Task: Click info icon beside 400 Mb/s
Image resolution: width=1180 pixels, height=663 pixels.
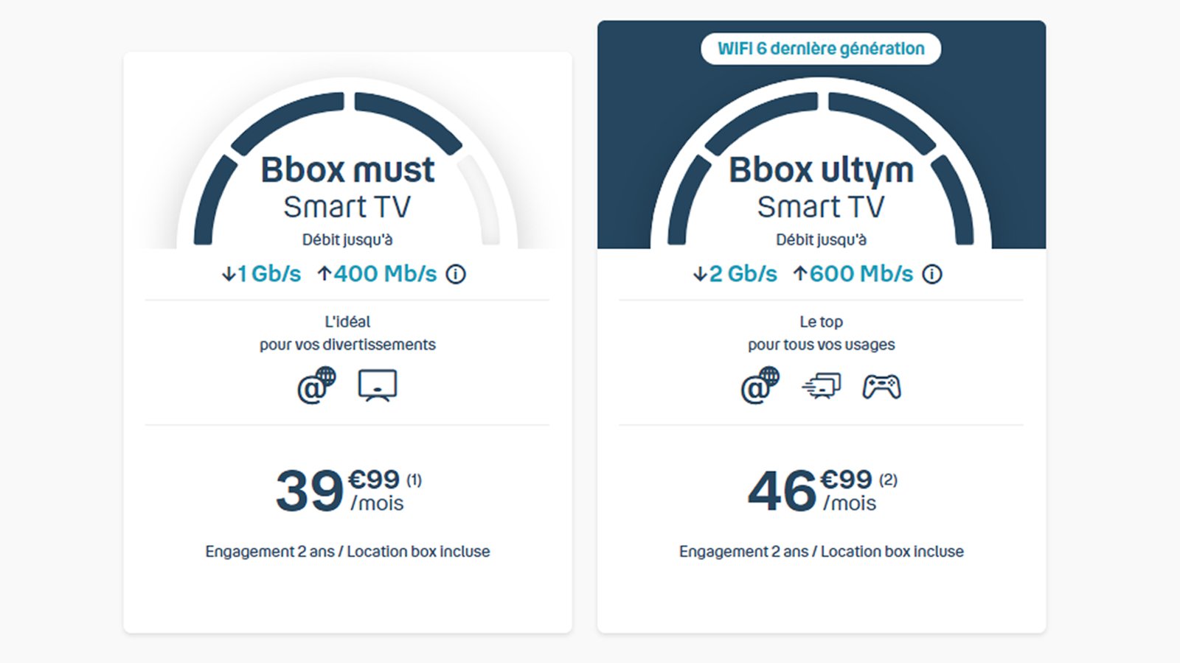Action: [456, 275]
